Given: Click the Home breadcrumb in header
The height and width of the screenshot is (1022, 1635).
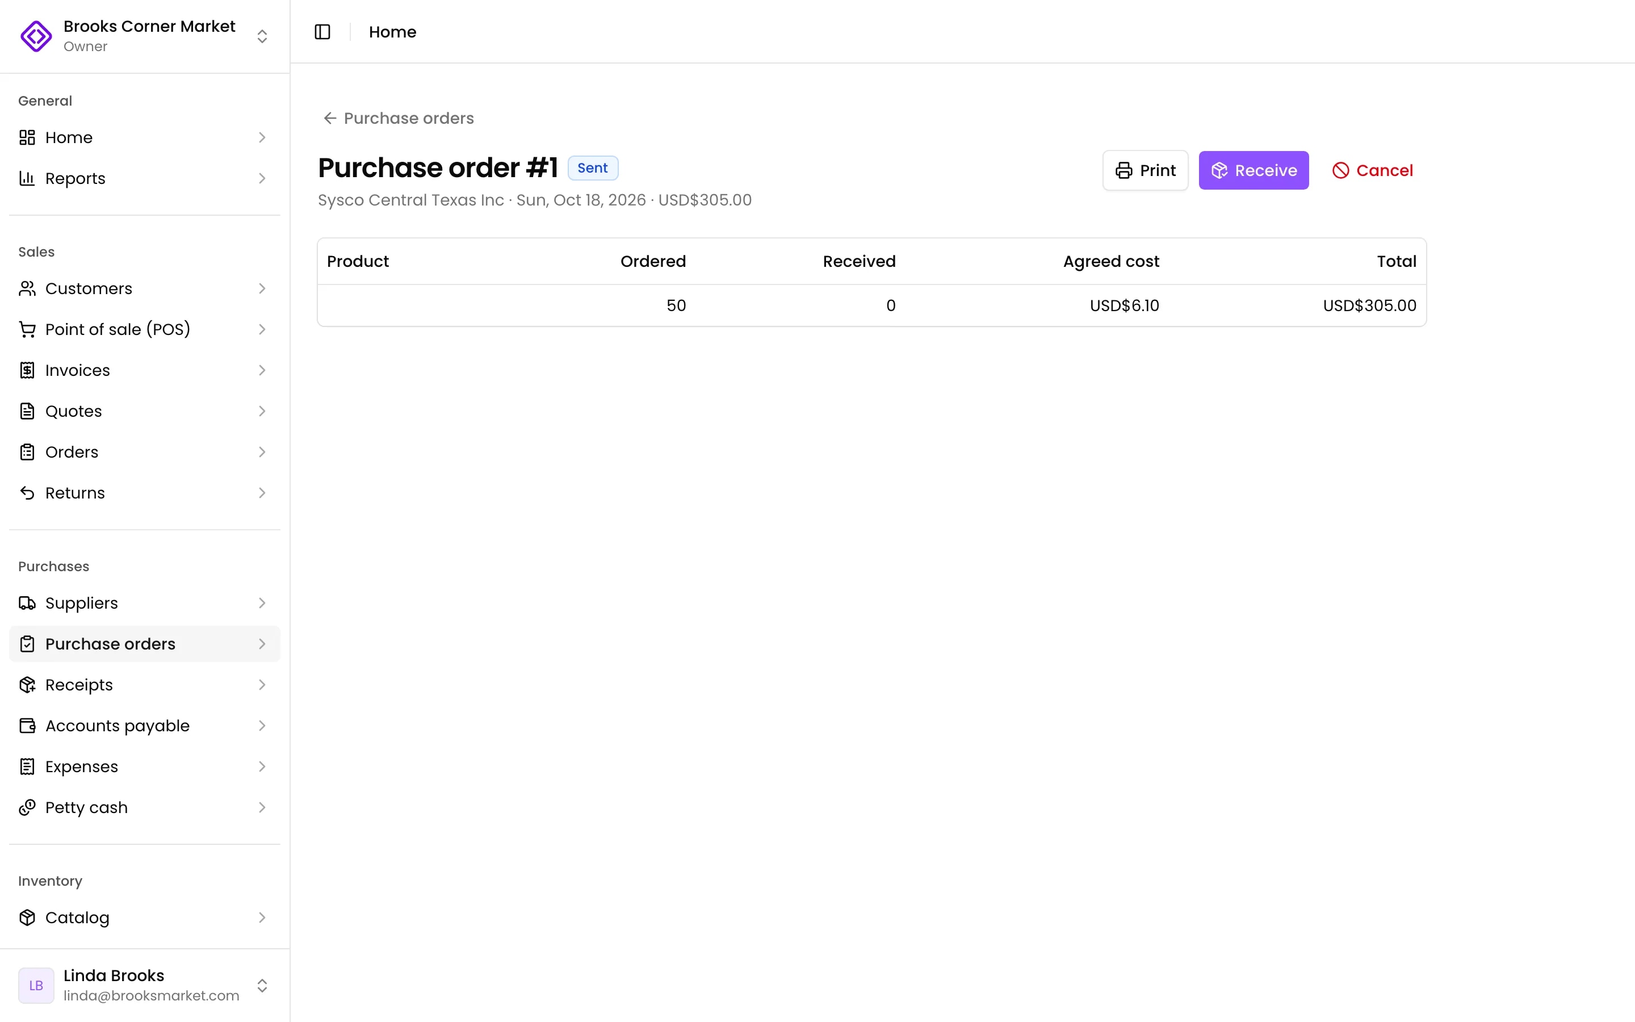Looking at the screenshot, I should point(392,32).
